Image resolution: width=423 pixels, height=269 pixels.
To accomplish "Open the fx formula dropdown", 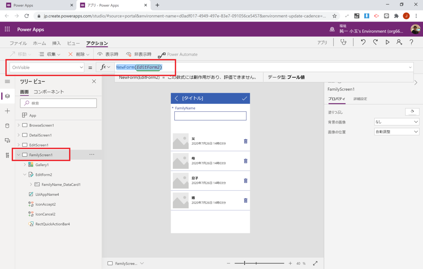I will click(105, 67).
